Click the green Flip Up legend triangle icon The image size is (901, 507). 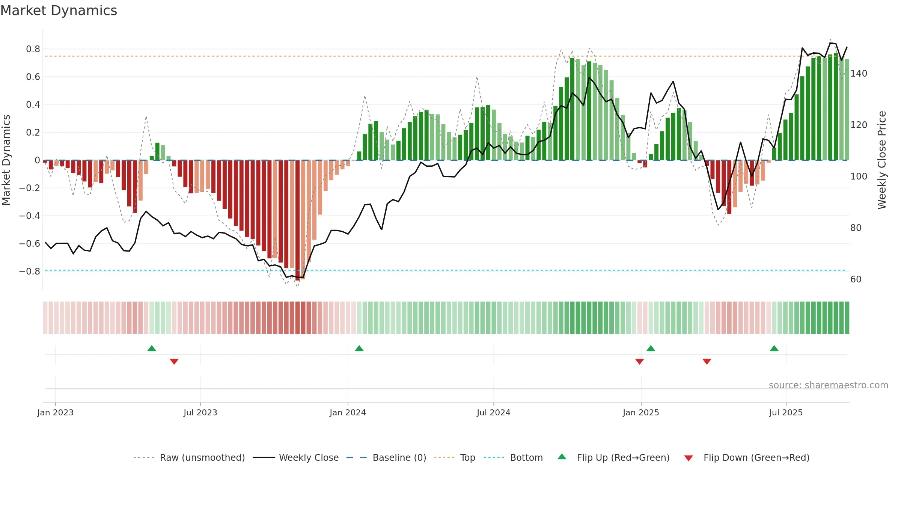562,457
